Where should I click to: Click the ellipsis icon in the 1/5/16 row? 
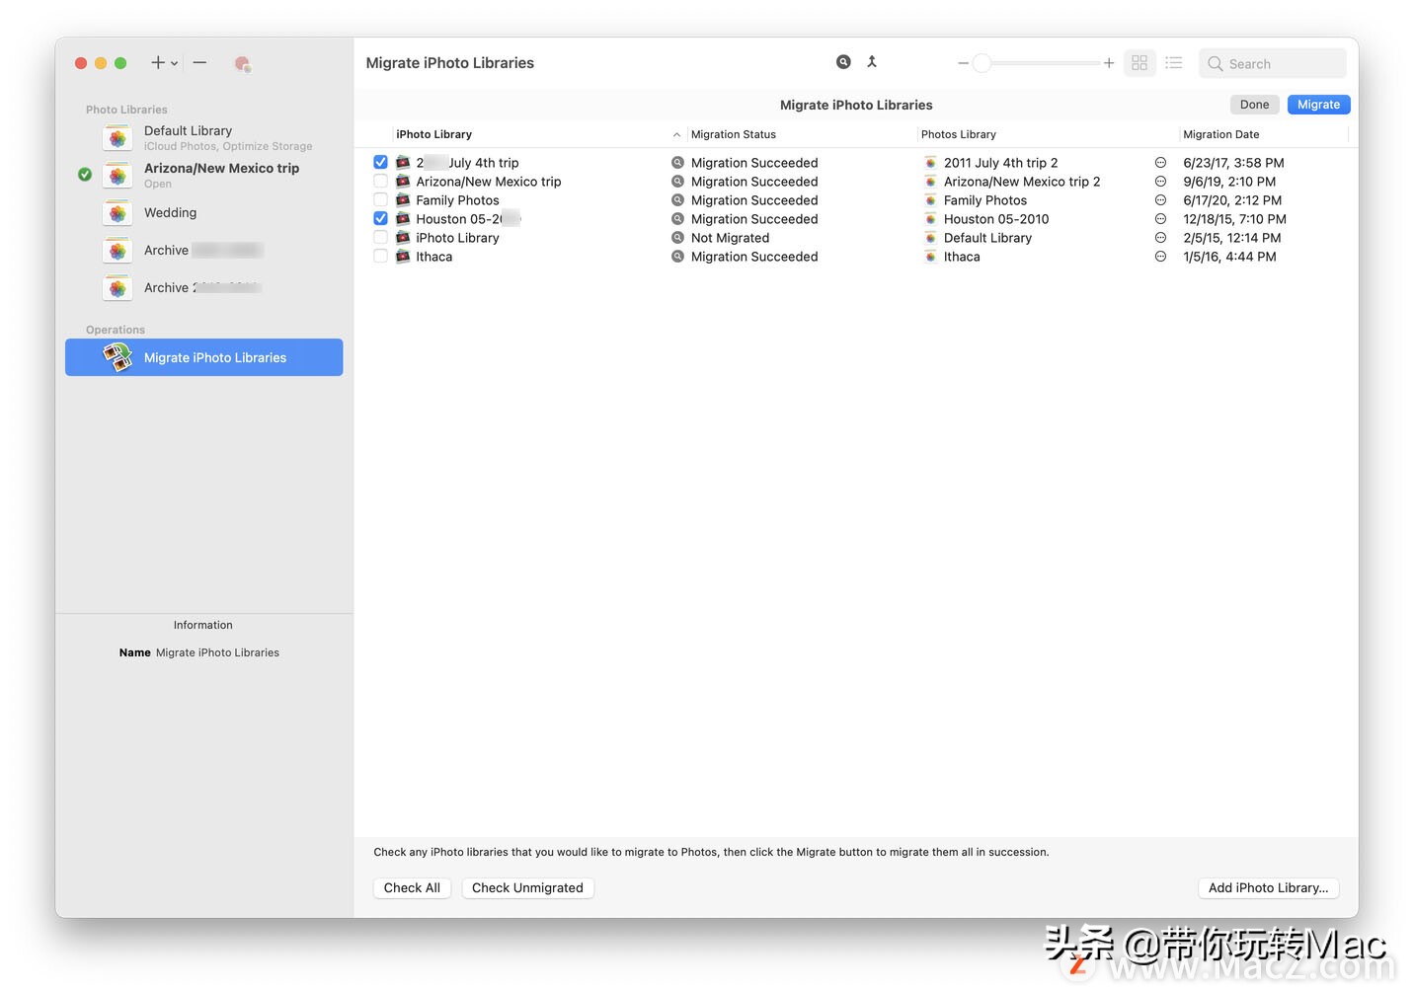pyautogui.click(x=1160, y=256)
